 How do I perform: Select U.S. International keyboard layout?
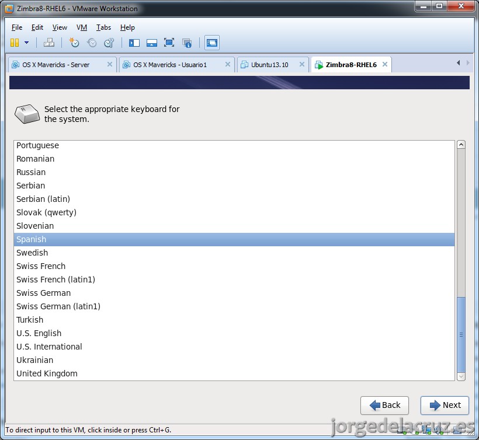click(234, 347)
